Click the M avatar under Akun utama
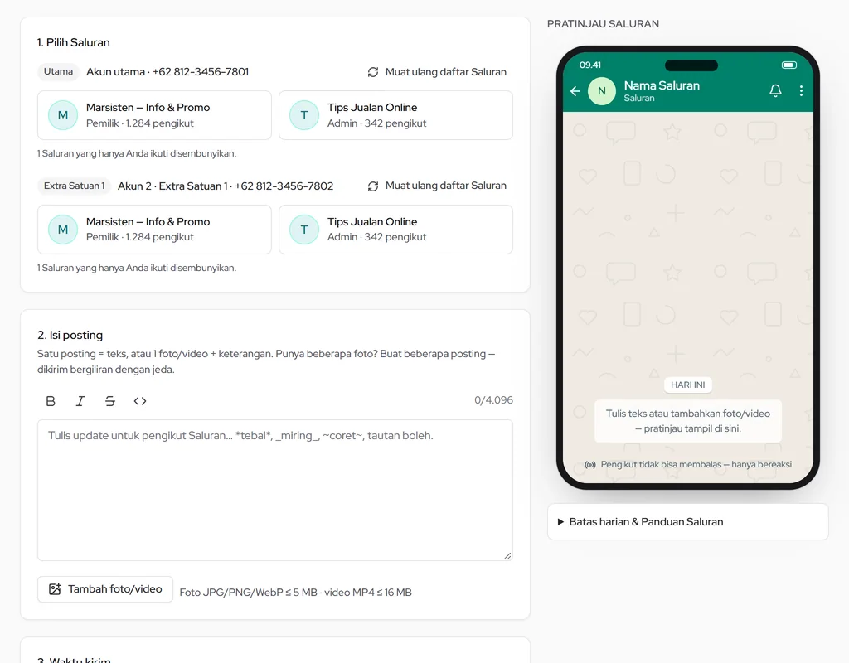The width and height of the screenshot is (849, 663). [63, 115]
